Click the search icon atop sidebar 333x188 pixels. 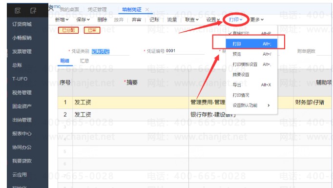(18, 10)
